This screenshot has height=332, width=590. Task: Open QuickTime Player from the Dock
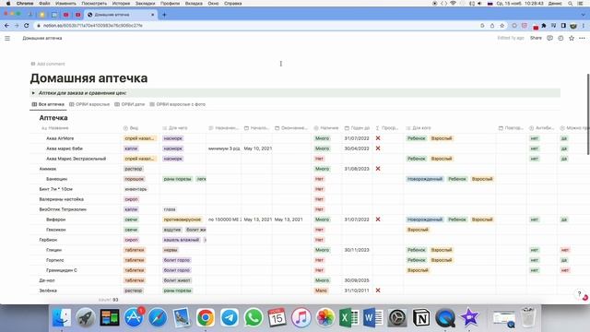tap(445, 317)
